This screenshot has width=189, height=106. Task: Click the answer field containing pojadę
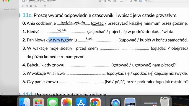64,32
